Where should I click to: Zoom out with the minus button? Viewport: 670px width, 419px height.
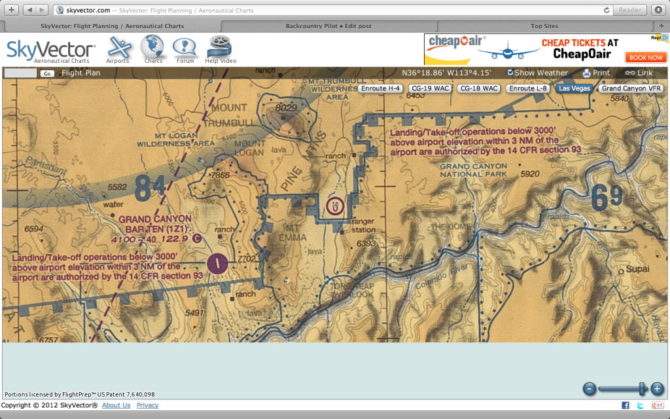coord(590,389)
